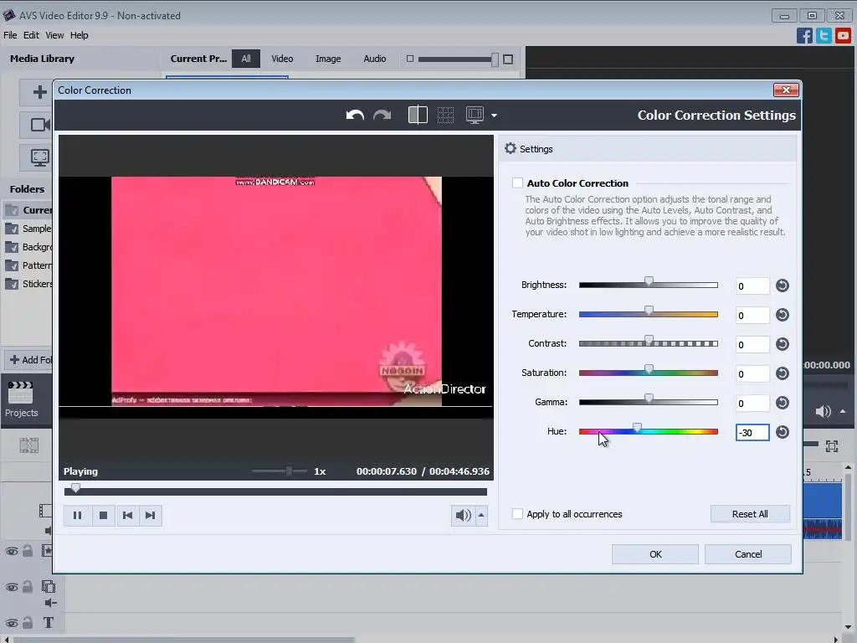Click the preview seek bar
This screenshot has width=857, height=643.
coord(275,491)
